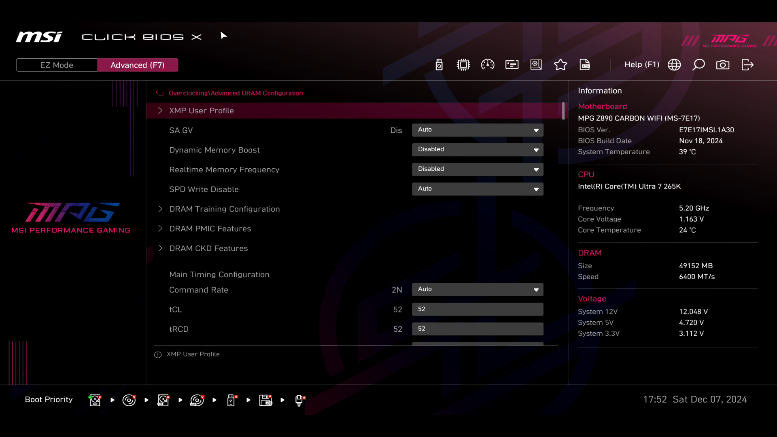
Task: Open the M-Flash USB update icon
Action: 439,65
